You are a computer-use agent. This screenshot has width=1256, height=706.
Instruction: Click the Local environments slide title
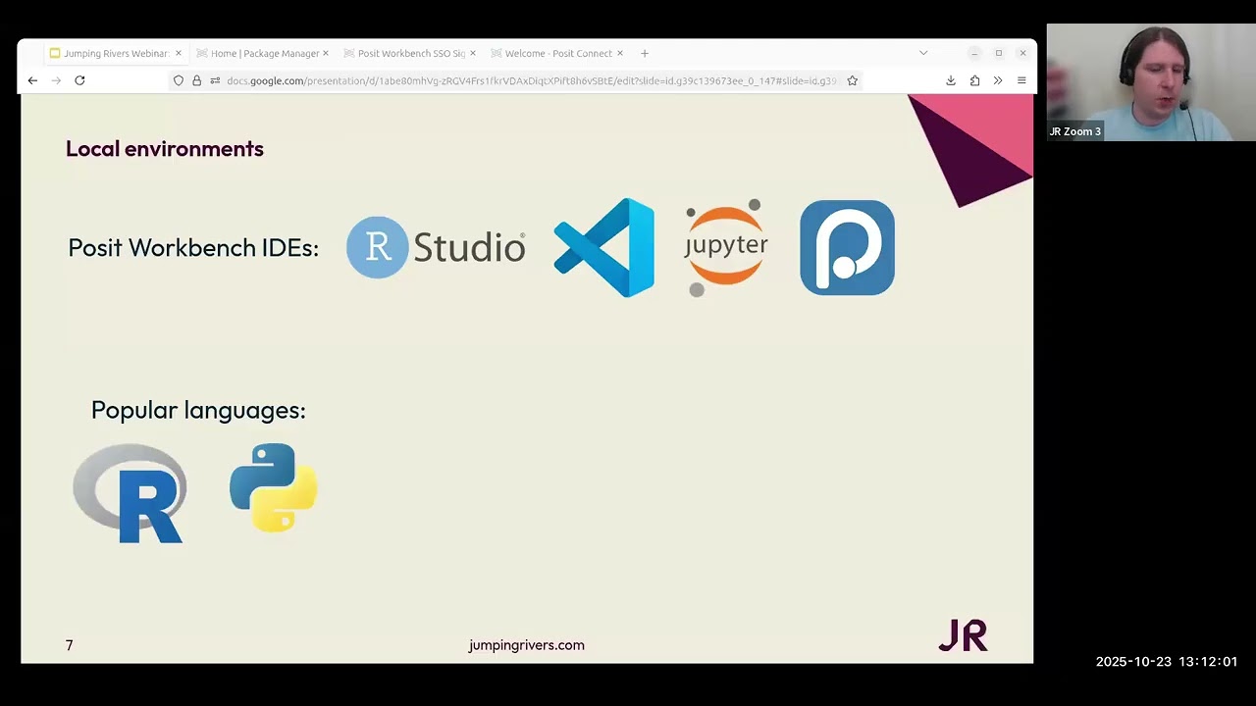tap(165, 148)
